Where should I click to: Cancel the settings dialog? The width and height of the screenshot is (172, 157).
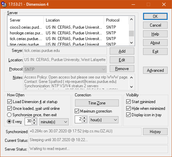pyautogui.click(x=155, y=25)
